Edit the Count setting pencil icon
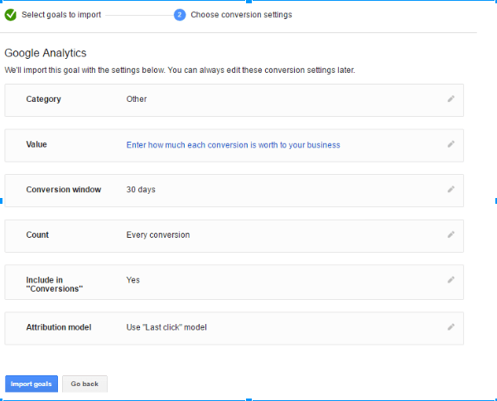 click(x=451, y=234)
